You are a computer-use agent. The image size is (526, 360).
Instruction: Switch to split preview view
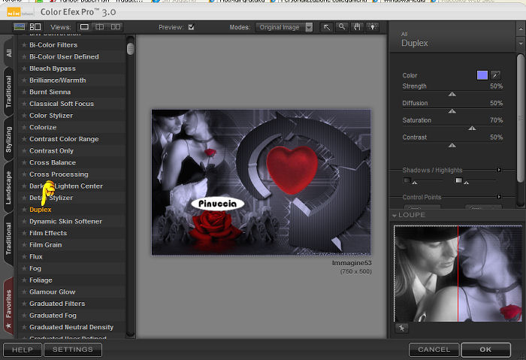pyautogui.click(x=100, y=27)
